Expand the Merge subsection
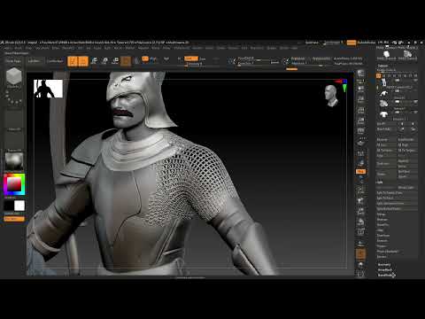 point(381,214)
